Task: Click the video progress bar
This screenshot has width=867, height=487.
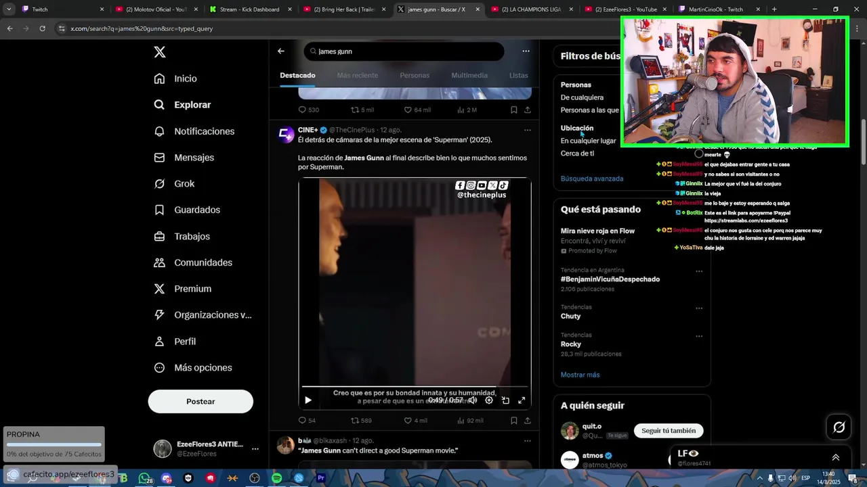Action: point(415,388)
